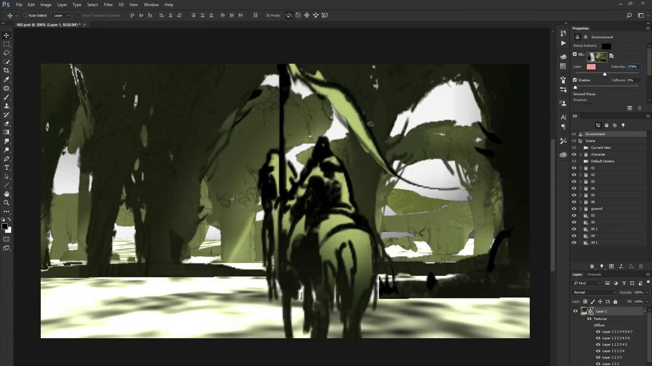652x366 pixels.
Task: Toggle the Shadow checkbox in Properties
Action: click(575, 80)
